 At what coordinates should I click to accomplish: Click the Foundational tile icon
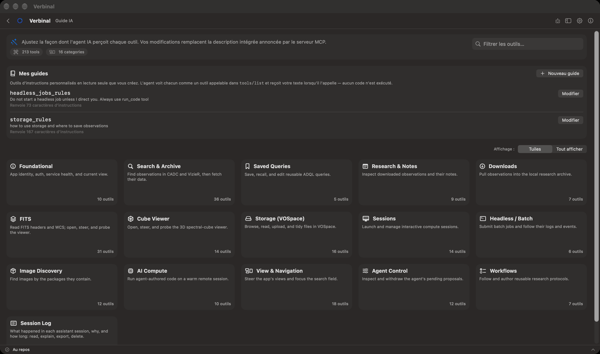pyautogui.click(x=13, y=166)
